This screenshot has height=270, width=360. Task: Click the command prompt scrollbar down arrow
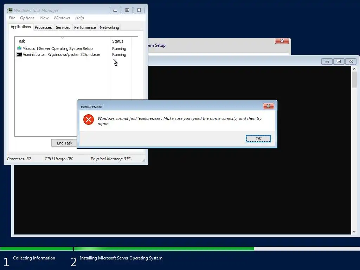point(354,232)
